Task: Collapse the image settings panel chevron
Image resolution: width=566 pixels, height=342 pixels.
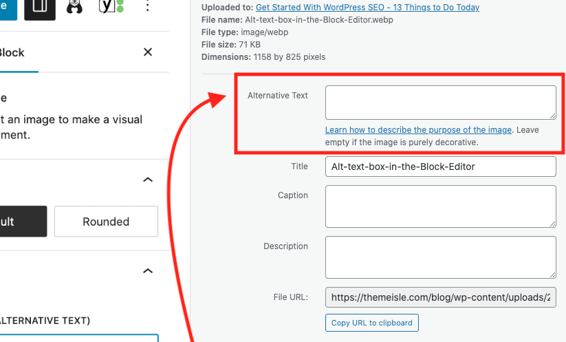Action: coord(148,271)
